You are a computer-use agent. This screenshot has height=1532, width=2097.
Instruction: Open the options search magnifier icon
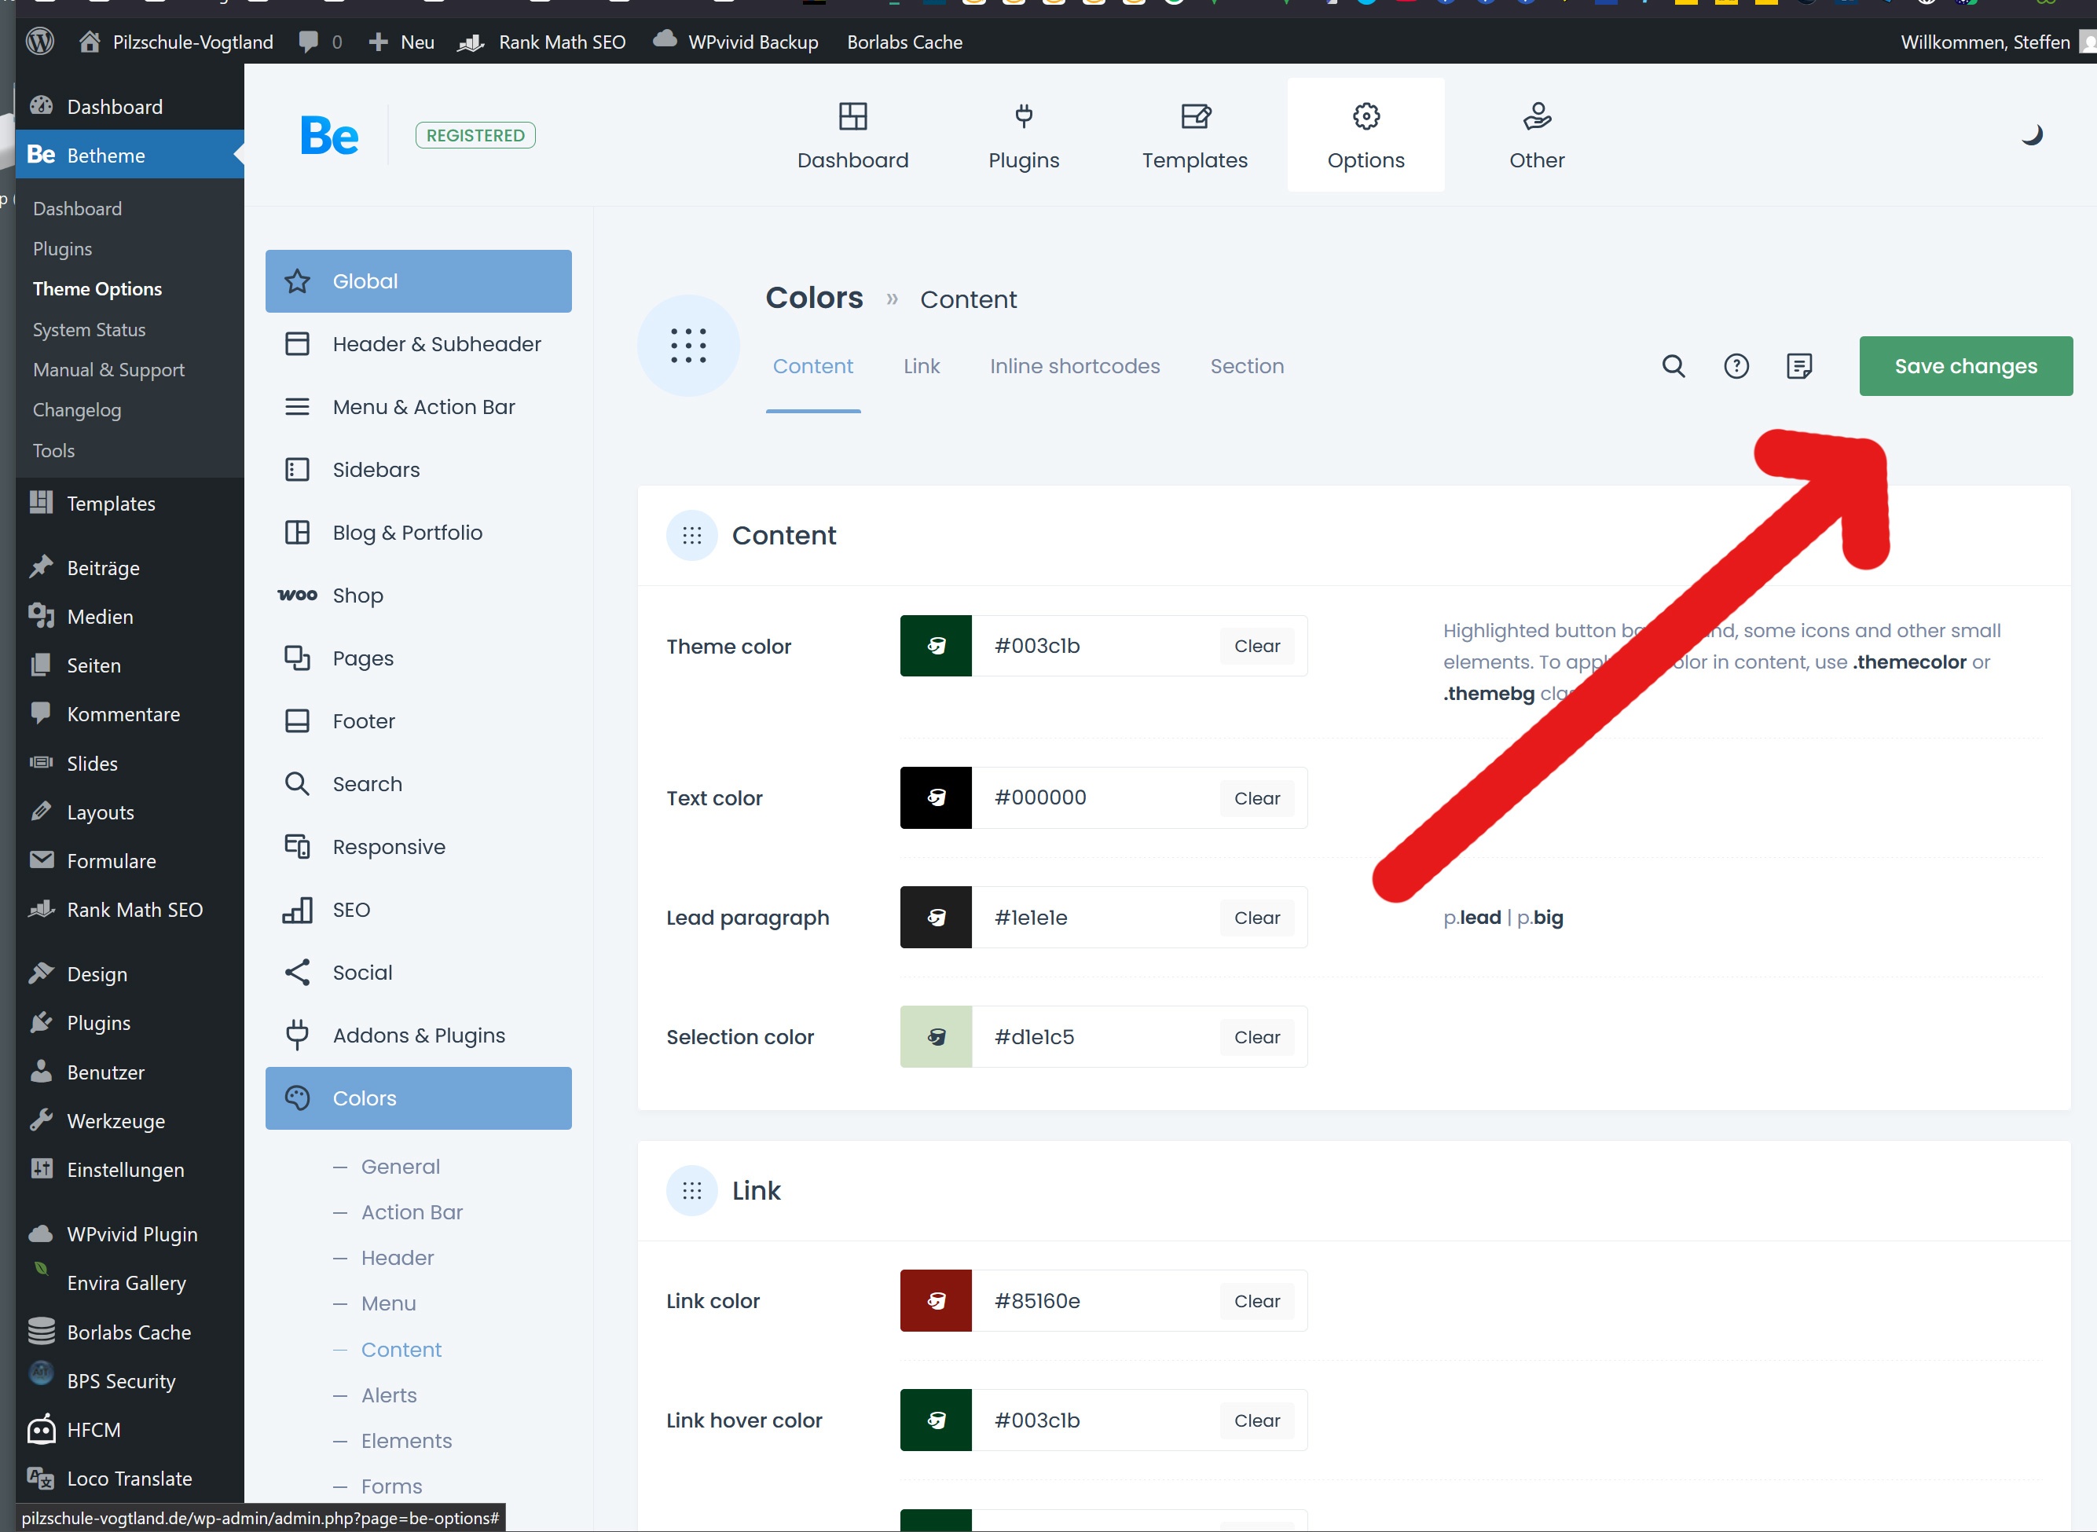click(x=1674, y=366)
